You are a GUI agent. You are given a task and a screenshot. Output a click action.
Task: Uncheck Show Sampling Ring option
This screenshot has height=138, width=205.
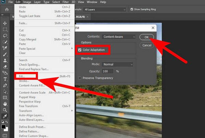[x=132, y=9]
